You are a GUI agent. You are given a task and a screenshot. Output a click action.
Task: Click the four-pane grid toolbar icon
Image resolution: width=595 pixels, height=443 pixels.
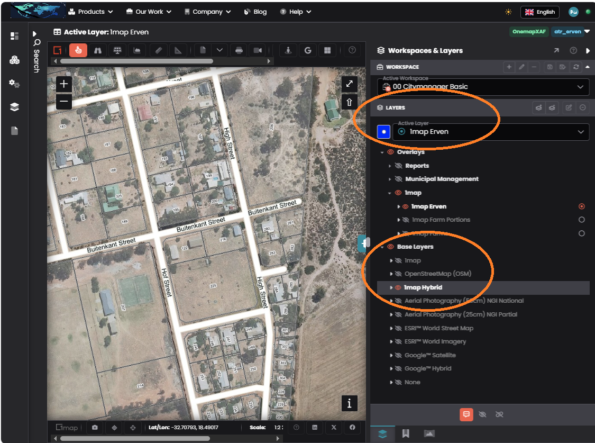[327, 50]
